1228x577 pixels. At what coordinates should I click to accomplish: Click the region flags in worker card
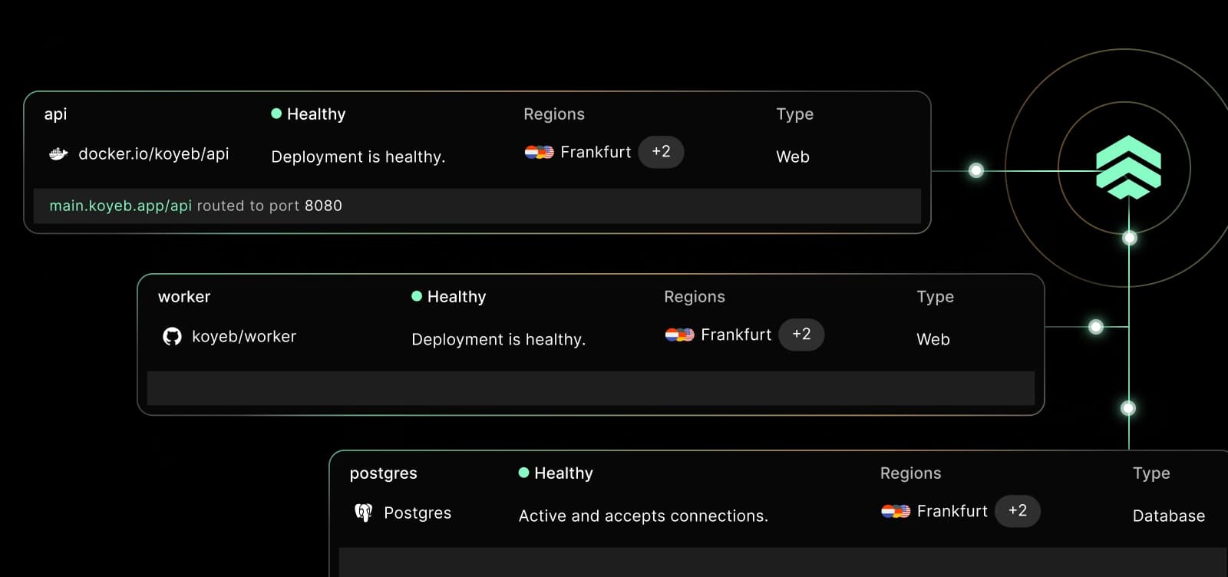(x=679, y=335)
